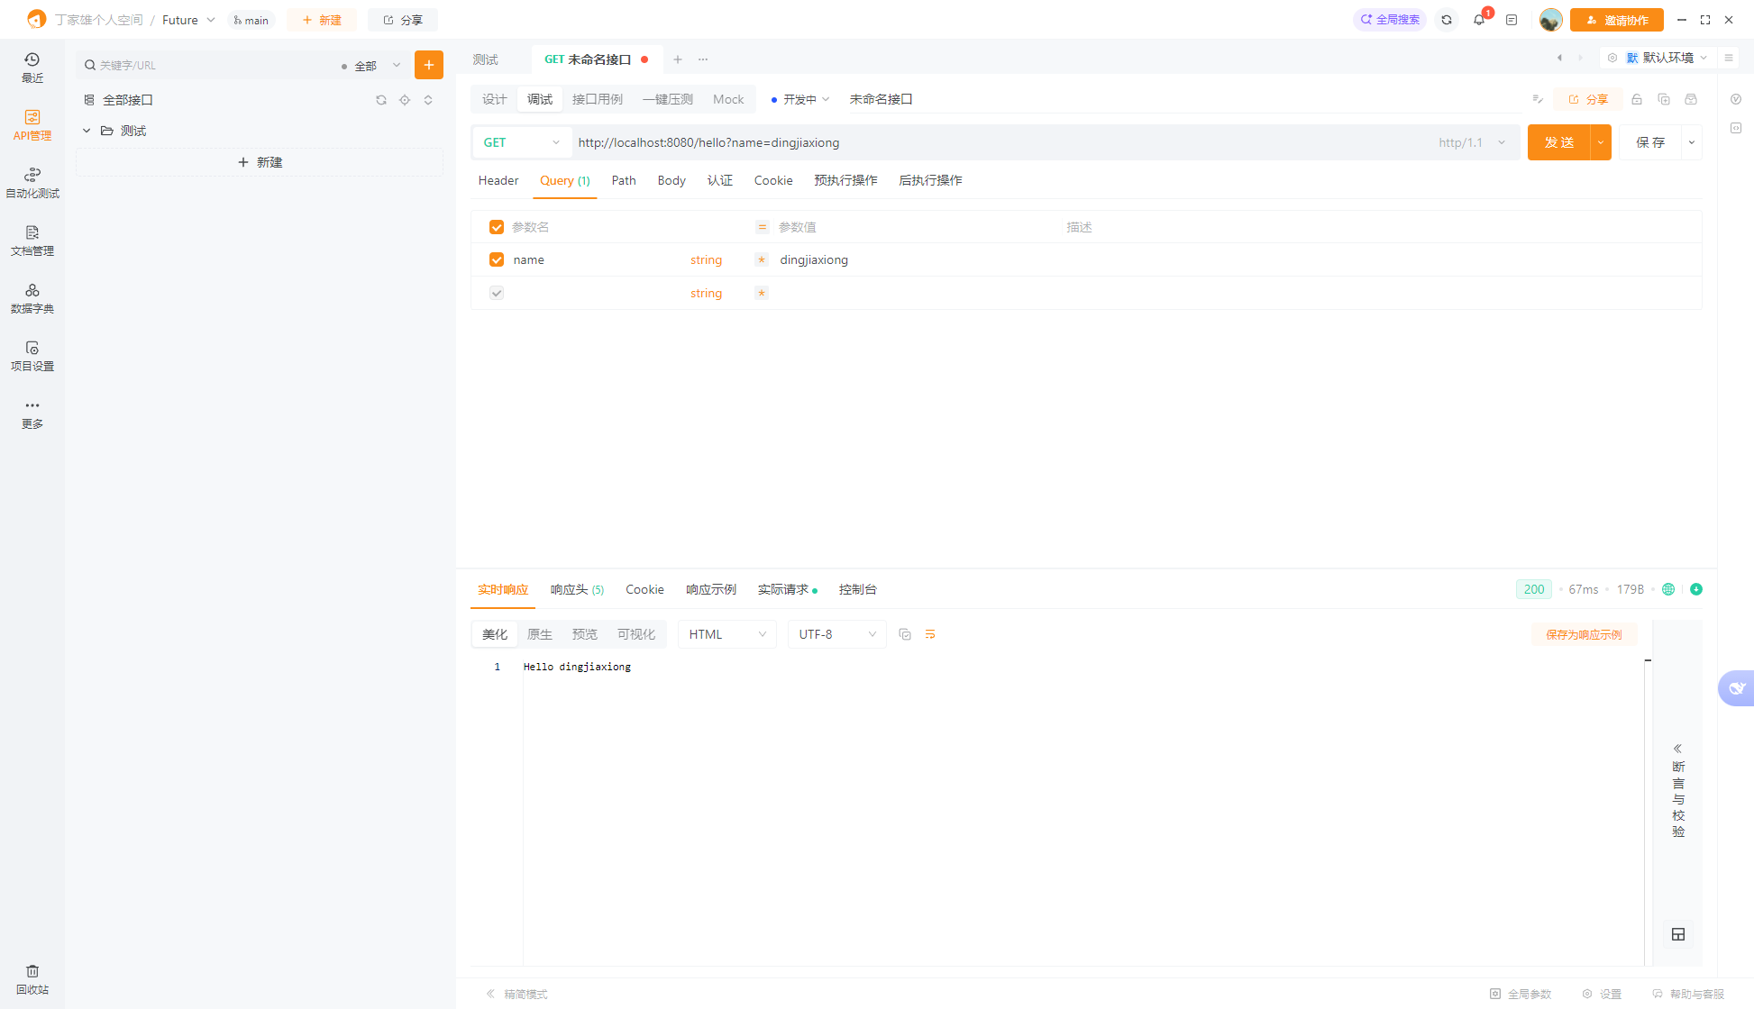Open the http/1.1 protocol dropdown

point(1472,142)
